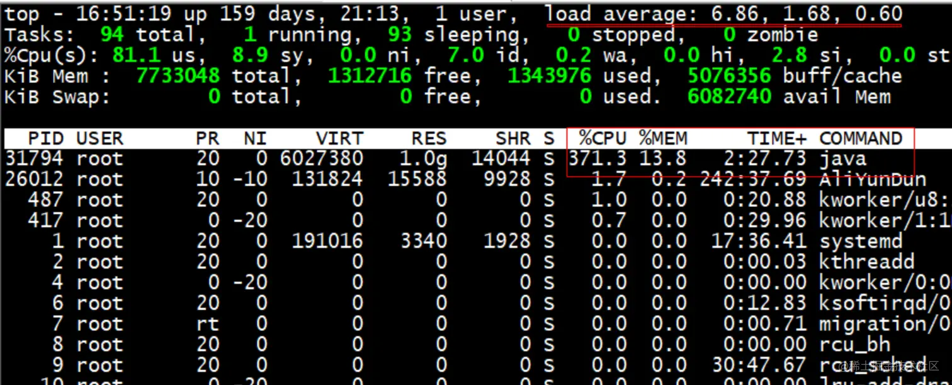952x385 pixels.
Task: Click the 371.3 CPU usage of java
Action: tap(598, 159)
